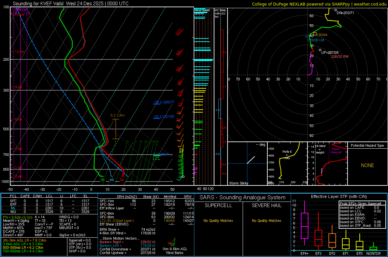Click the SEVERE HAIL column header
388x257 pixels.
click(266, 205)
